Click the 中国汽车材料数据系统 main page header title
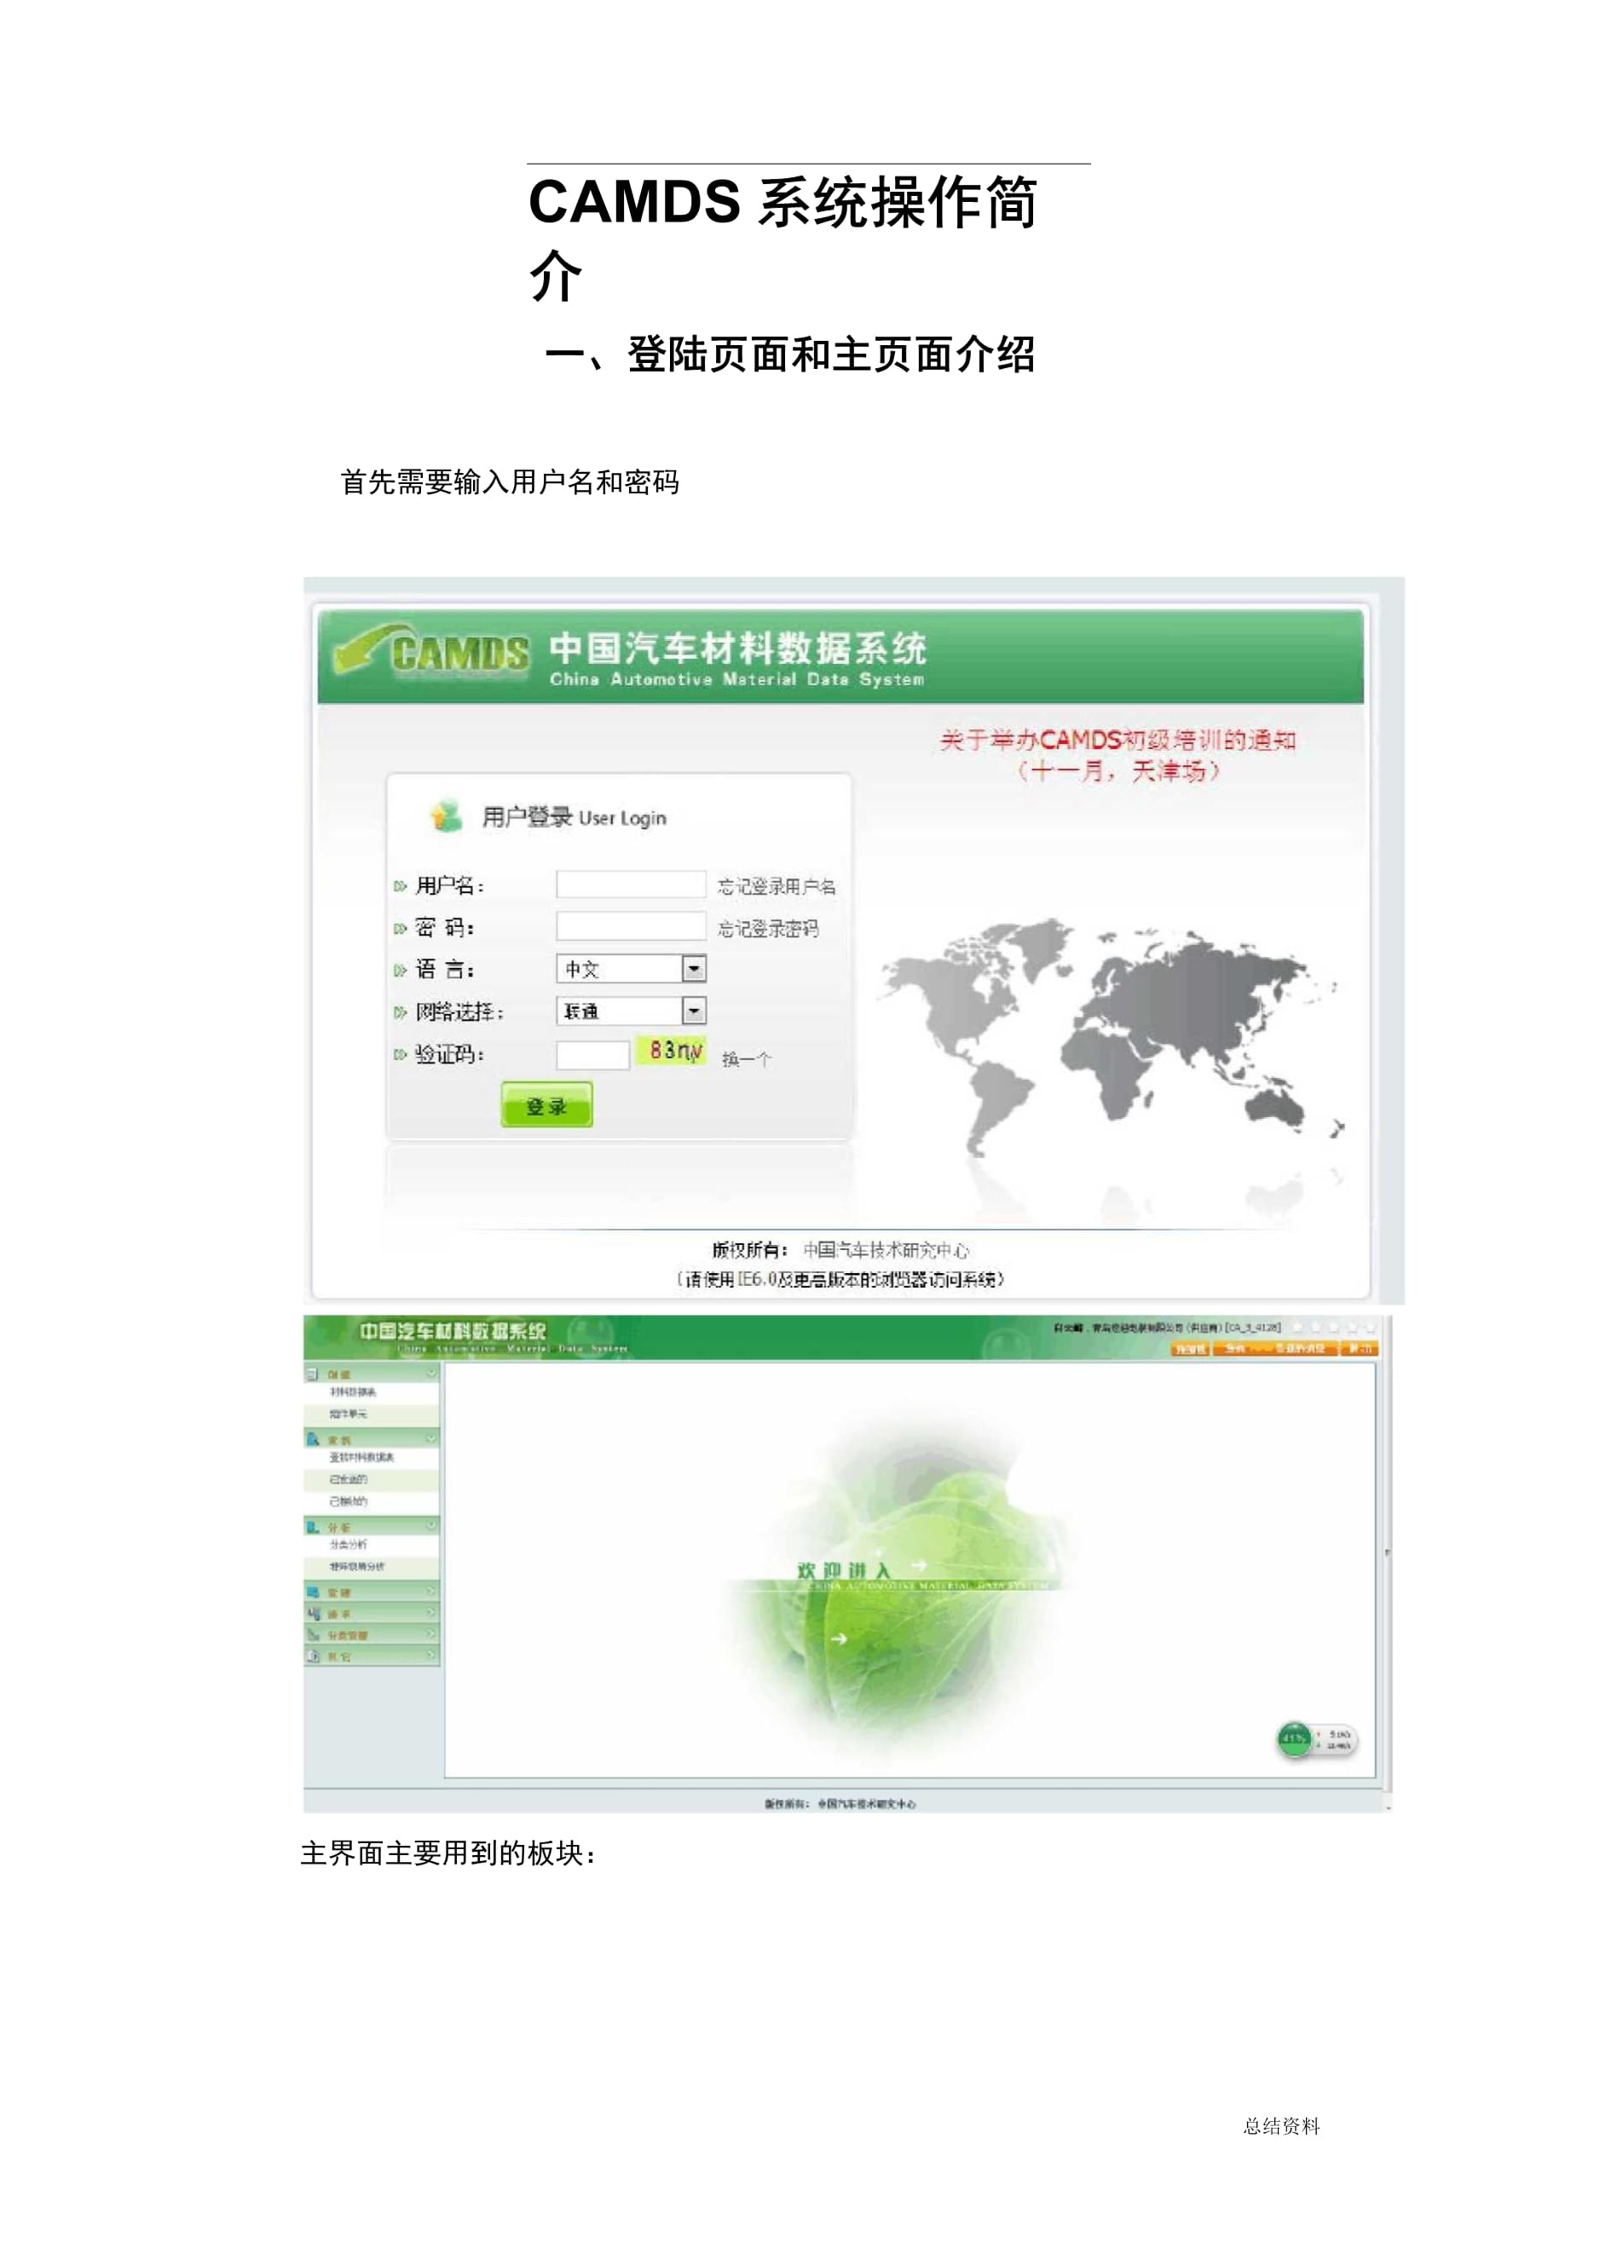1617x2242 pixels. pyautogui.click(x=453, y=1330)
